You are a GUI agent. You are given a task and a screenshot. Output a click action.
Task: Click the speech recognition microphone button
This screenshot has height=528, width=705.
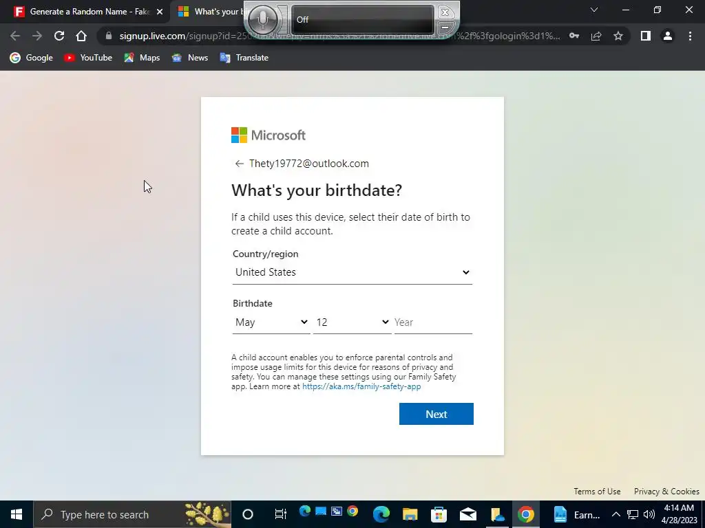tap(263, 19)
